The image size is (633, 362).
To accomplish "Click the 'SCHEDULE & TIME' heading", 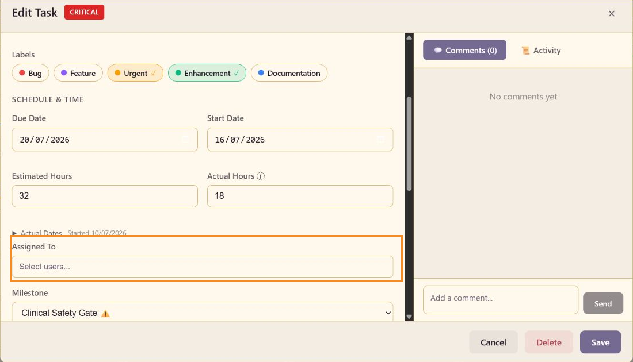I will click(48, 99).
